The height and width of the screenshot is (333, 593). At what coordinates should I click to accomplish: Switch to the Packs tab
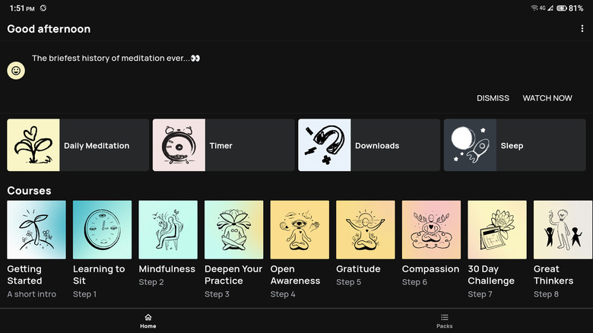(445, 321)
